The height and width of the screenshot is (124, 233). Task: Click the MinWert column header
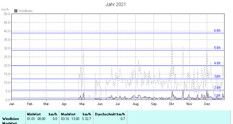(x=34, y=114)
